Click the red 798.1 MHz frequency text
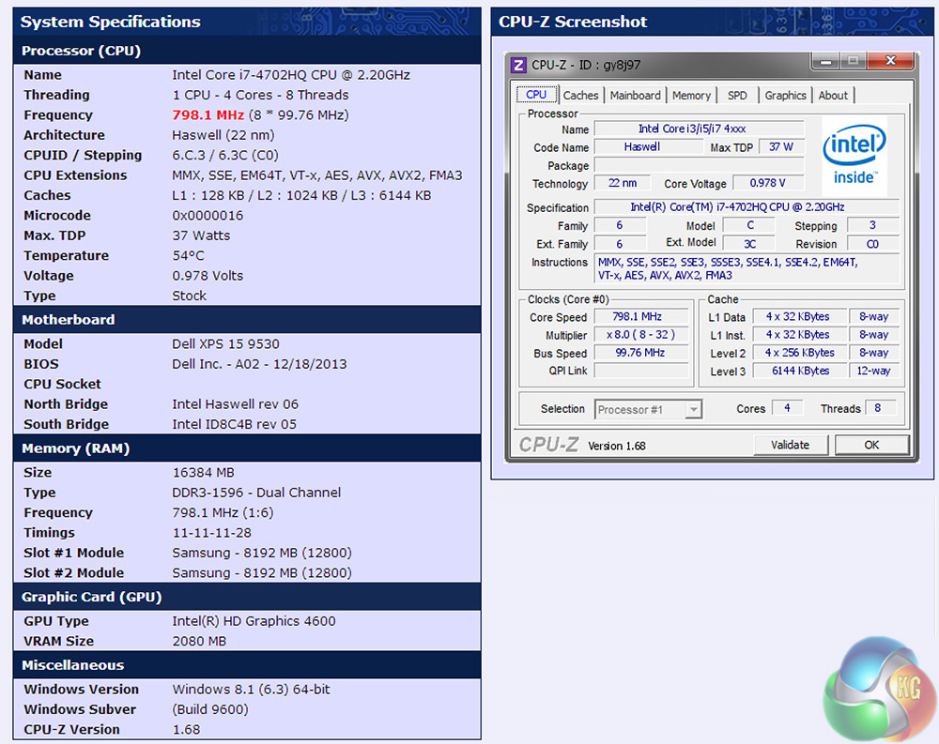Screen dimensions: 939x744 208,115
